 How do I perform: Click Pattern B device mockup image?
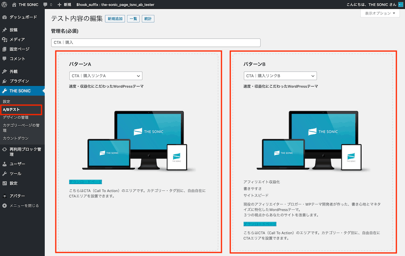point(313,140)
